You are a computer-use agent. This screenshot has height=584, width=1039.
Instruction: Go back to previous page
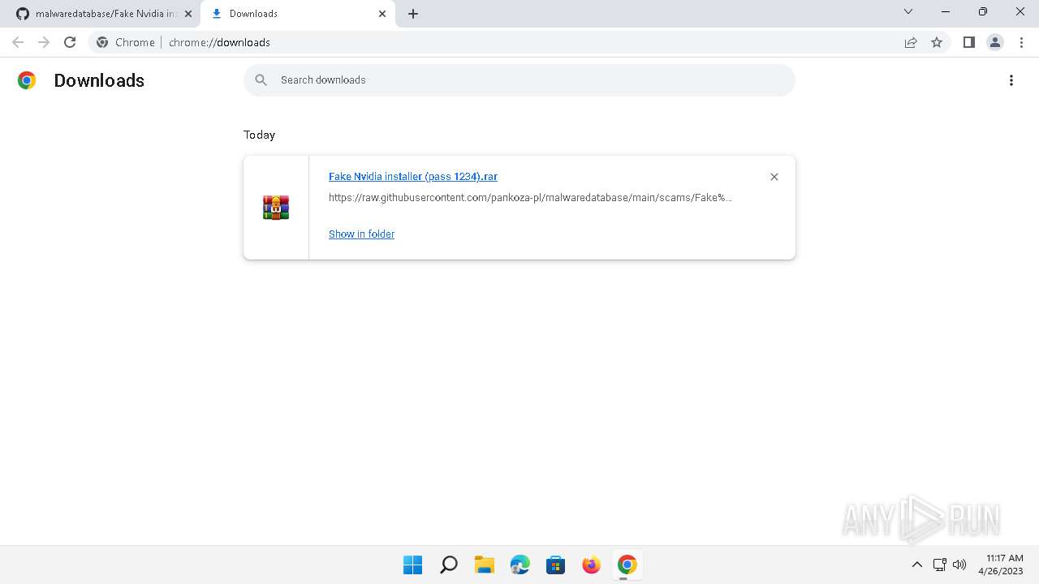click(x=18, y=42)
